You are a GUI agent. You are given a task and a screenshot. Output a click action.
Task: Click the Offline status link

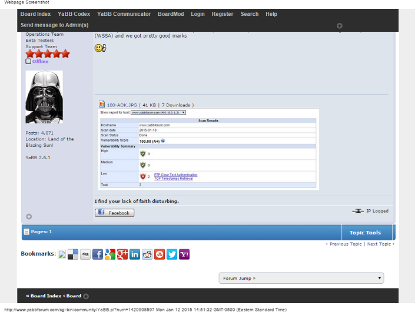click(40, 61)
